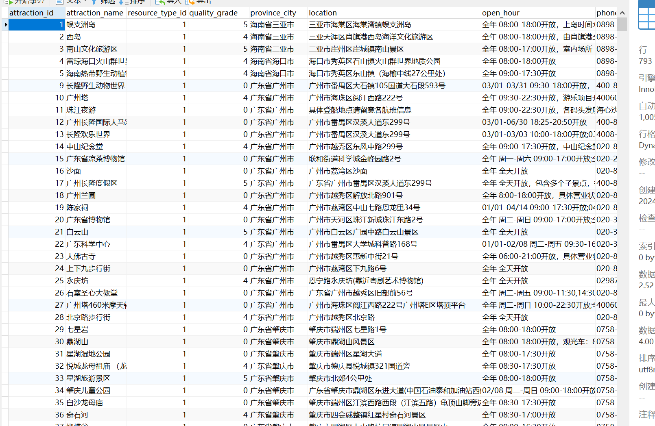The width and height of the screenshot is (655, 426).
Task: Click the attraction name cell '沙面'
Action: point(96,171)
